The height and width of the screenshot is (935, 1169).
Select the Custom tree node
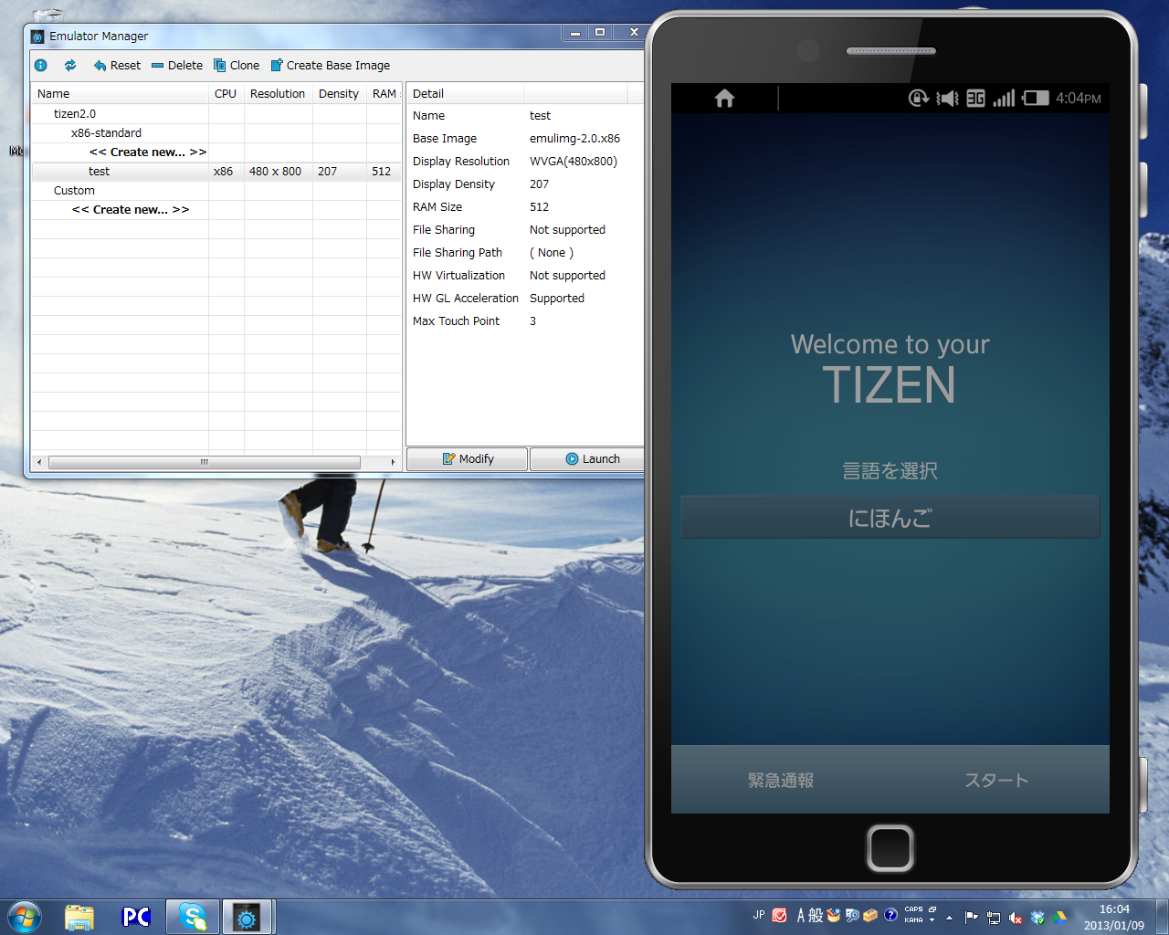[74, 190]
